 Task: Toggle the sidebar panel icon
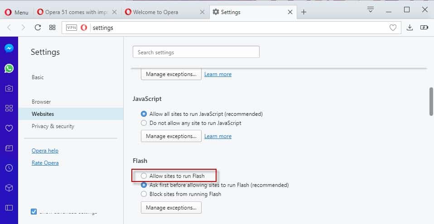[x=9, y=208]
